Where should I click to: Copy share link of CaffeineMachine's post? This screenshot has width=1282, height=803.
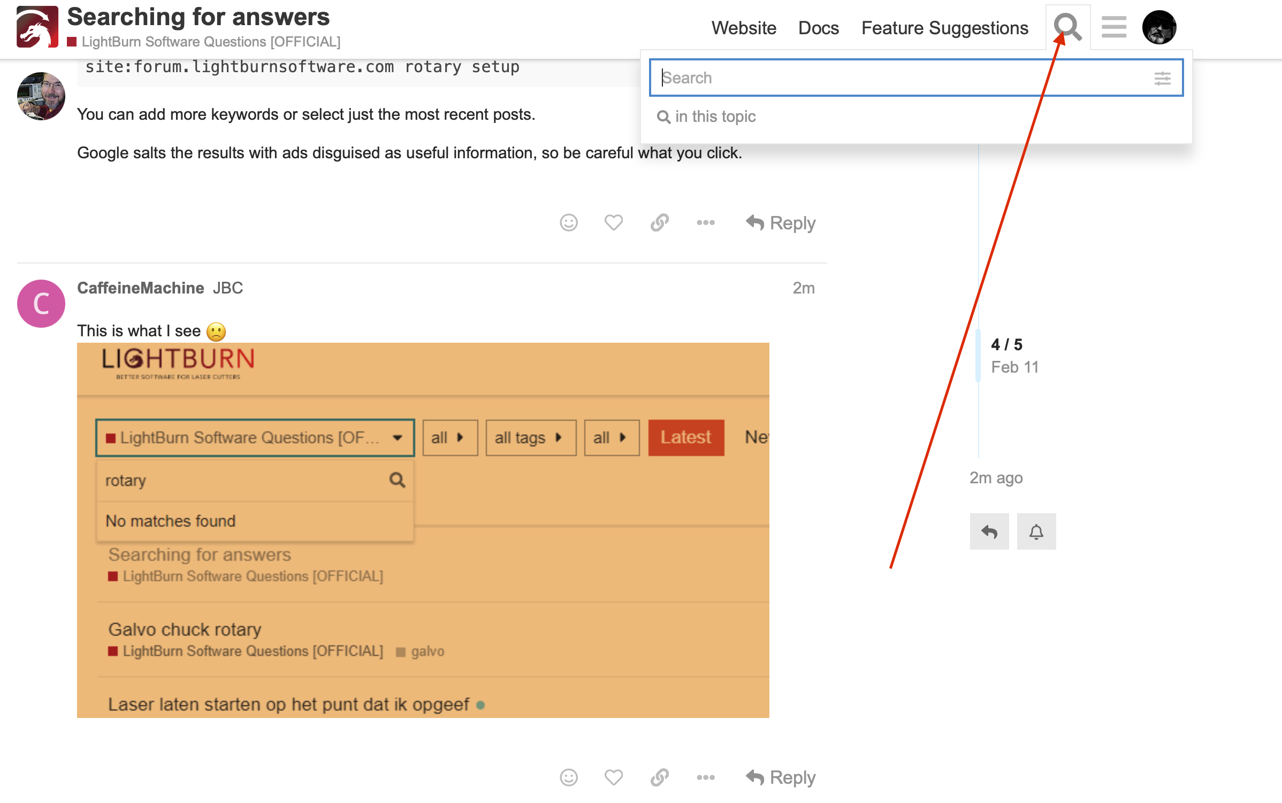[x=660, y=777]
